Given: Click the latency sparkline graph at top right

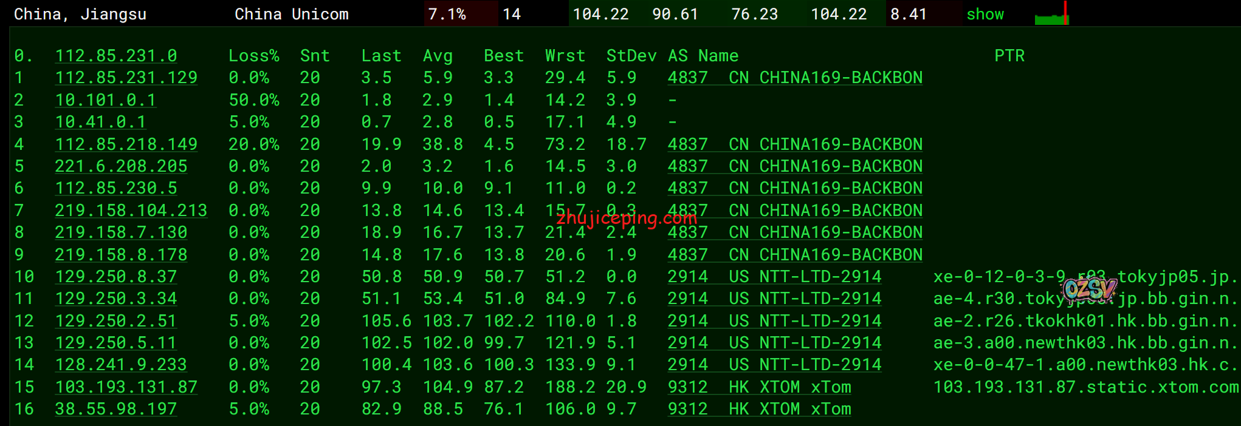Looking at the screenshot, I should pyautogui.click(x=1051, y=15).
